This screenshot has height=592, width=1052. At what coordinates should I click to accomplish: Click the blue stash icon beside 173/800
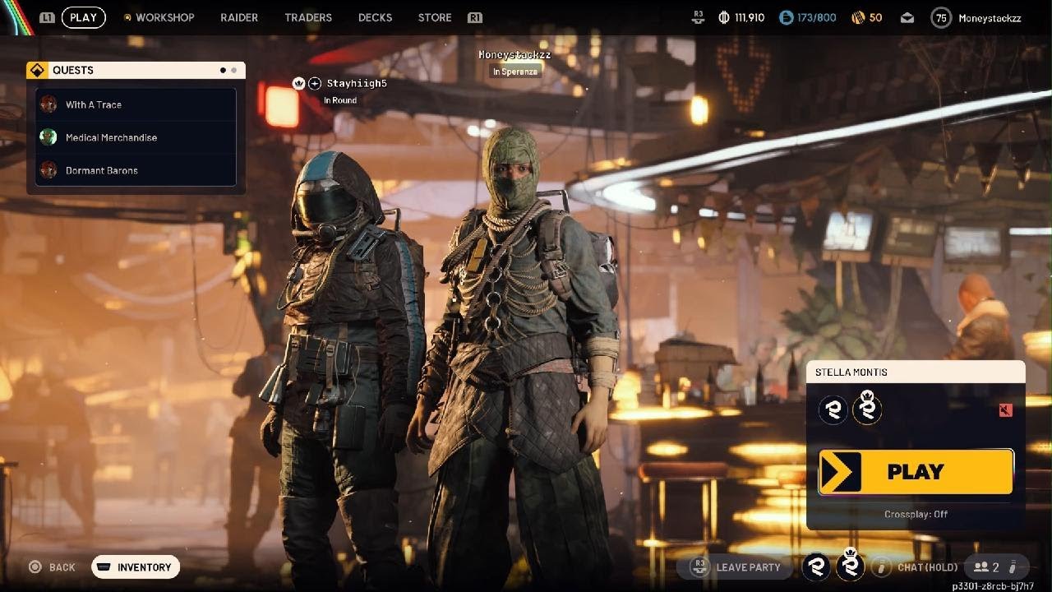pyautogui.click(x=786, y=17)
